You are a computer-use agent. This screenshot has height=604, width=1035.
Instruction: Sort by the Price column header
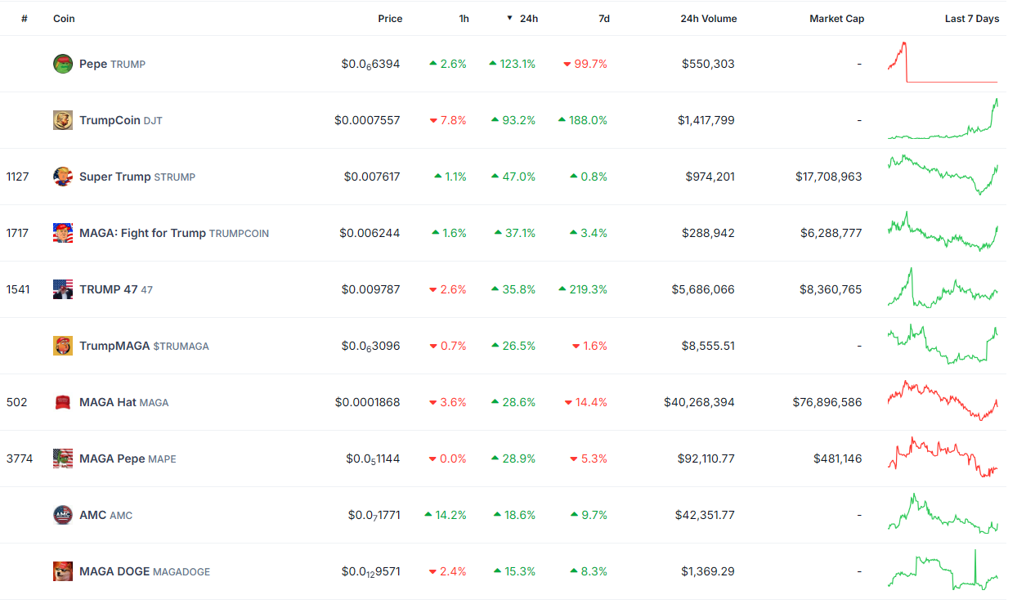coord(390,19)
